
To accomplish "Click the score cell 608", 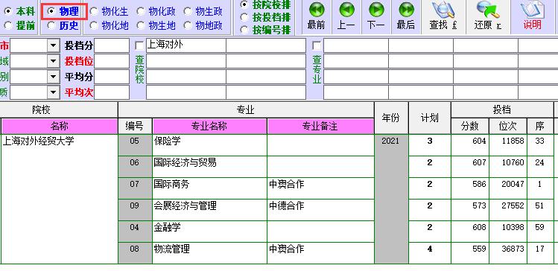I will pos(470,232).
